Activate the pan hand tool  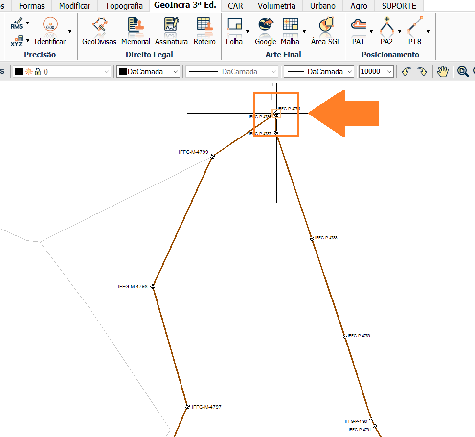[x=443, y=71]
